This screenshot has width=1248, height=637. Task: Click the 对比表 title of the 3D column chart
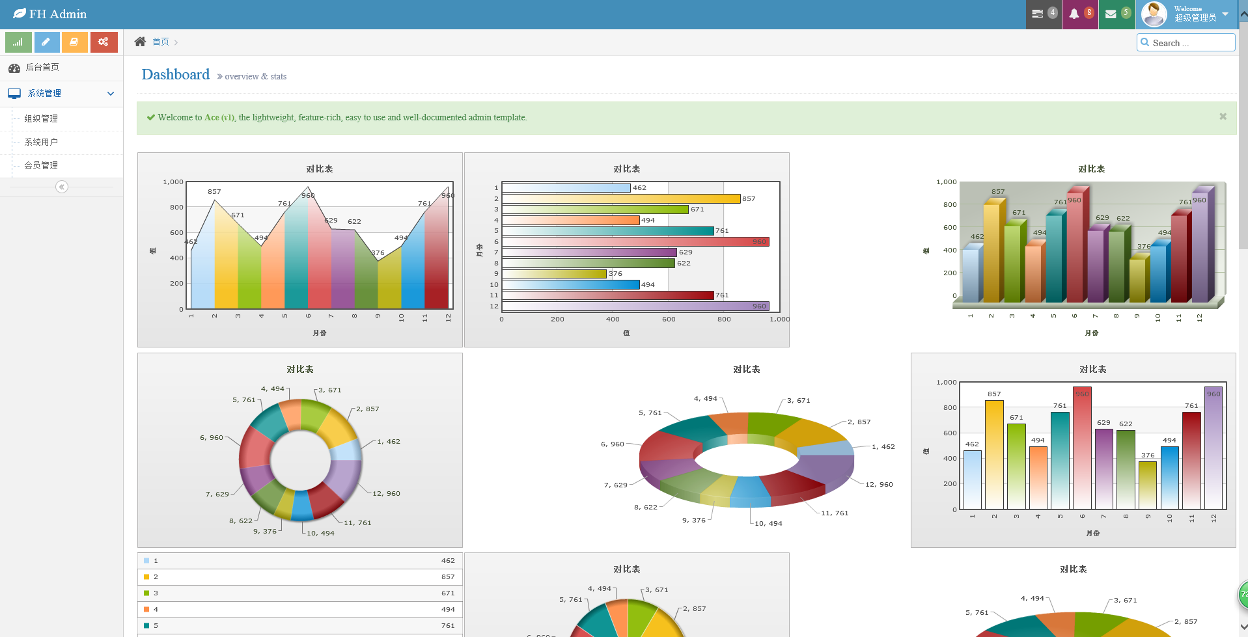pos(1091,169)
